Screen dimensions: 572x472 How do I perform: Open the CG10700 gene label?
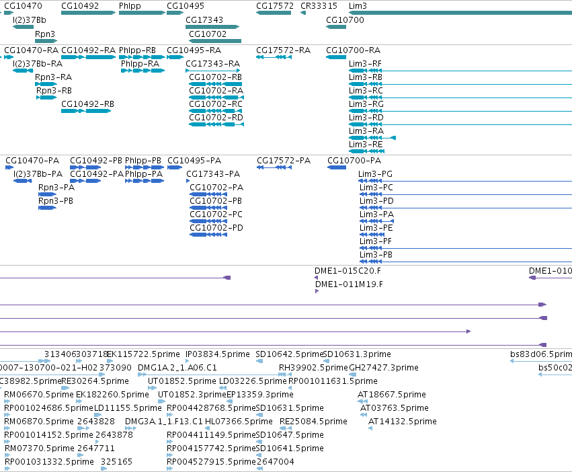[345, 20]
